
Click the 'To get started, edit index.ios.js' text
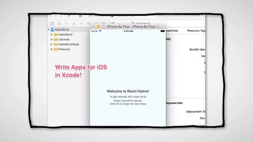[128, 97]
